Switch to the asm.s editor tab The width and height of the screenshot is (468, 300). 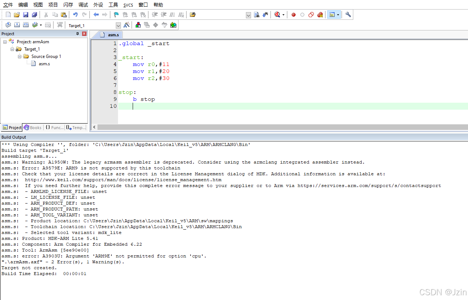[x=110, y=35]
